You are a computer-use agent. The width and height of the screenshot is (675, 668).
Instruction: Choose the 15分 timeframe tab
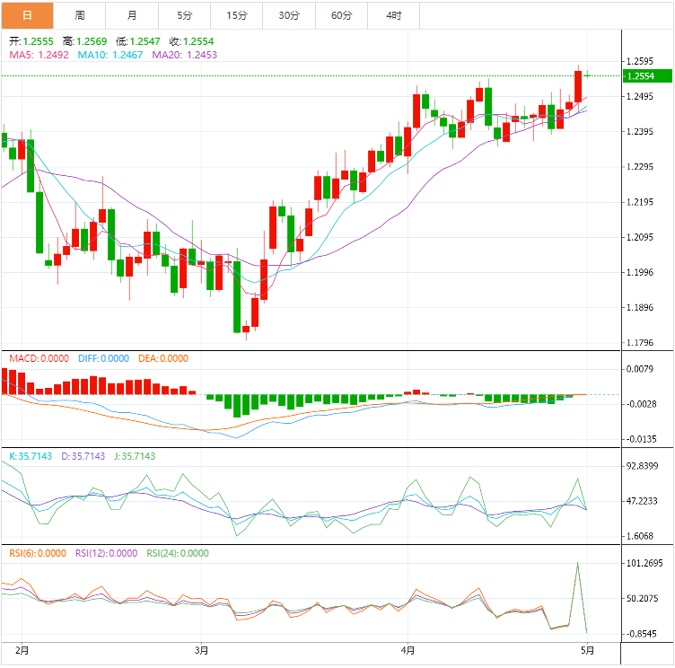pos(237,15)
